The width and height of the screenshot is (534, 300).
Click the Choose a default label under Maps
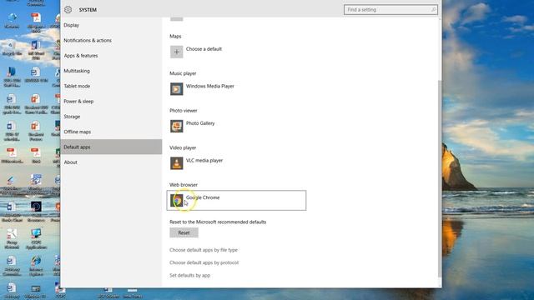click(x=204, y=49)
